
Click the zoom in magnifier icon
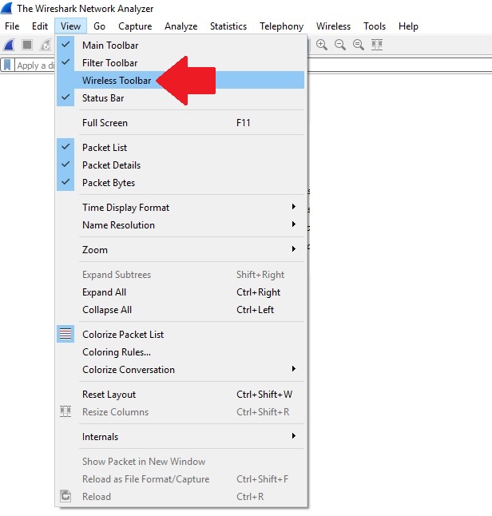coord(322,45)
